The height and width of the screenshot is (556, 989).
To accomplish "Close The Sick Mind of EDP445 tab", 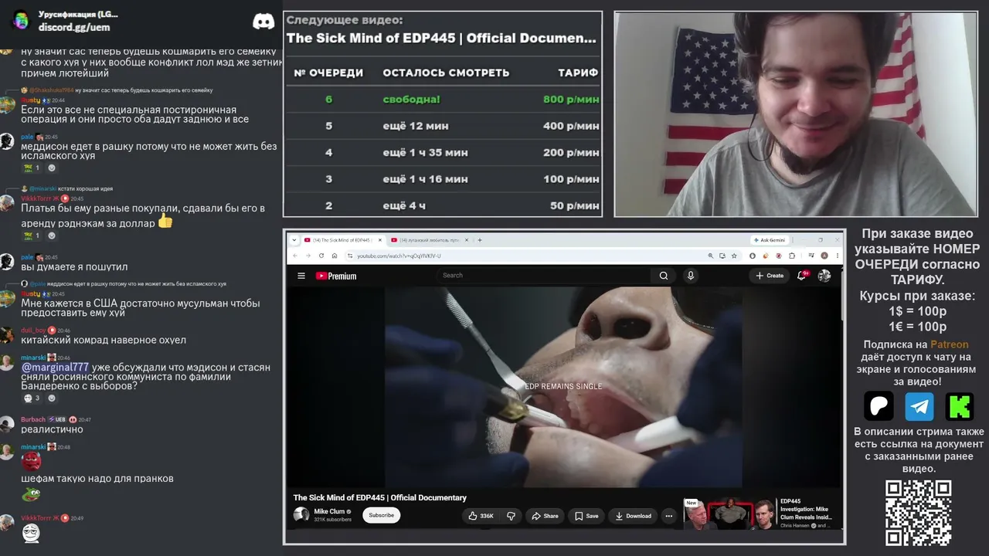I will click(x=379, y=240).
